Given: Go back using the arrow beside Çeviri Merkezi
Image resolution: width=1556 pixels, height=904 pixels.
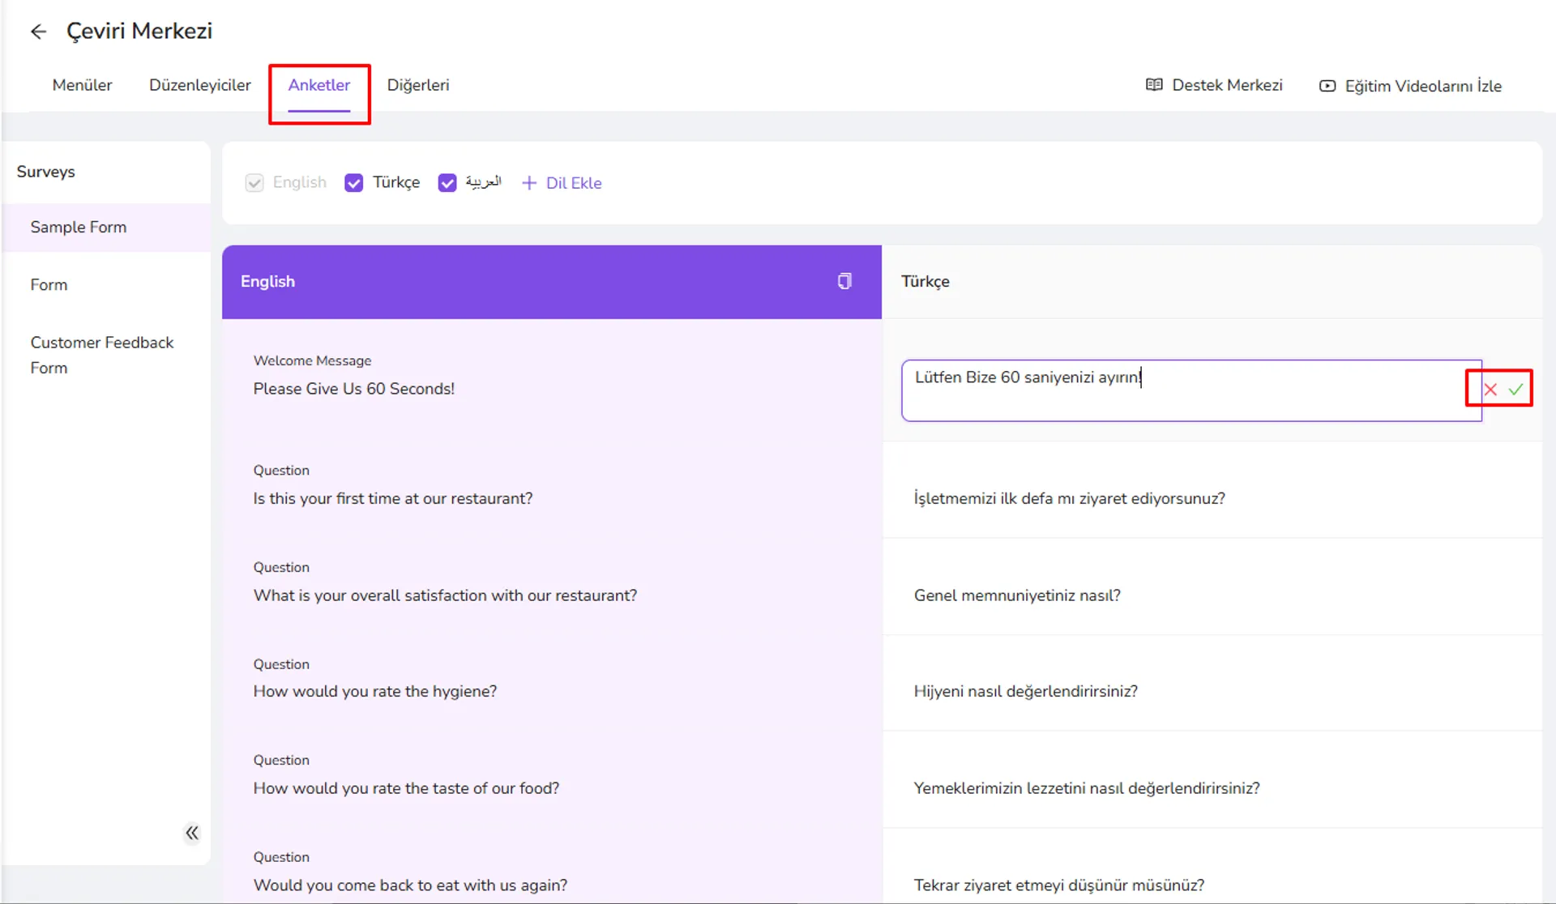Looking at the screenshot, I should coord(38,32).
